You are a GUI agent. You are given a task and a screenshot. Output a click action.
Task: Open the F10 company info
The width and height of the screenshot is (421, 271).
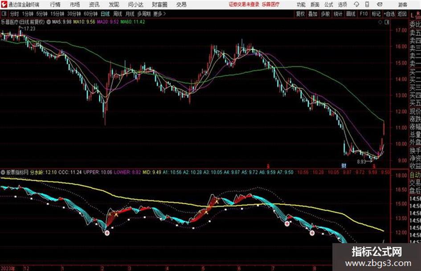364,14
